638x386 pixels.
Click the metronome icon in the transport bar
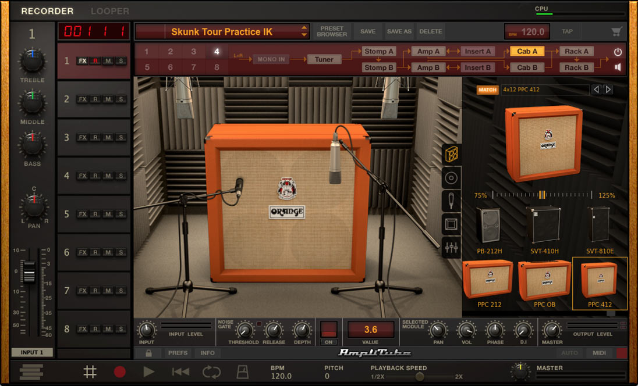point(242,371)
